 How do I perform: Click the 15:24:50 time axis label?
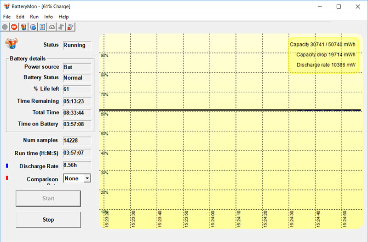tap(345, 218)
